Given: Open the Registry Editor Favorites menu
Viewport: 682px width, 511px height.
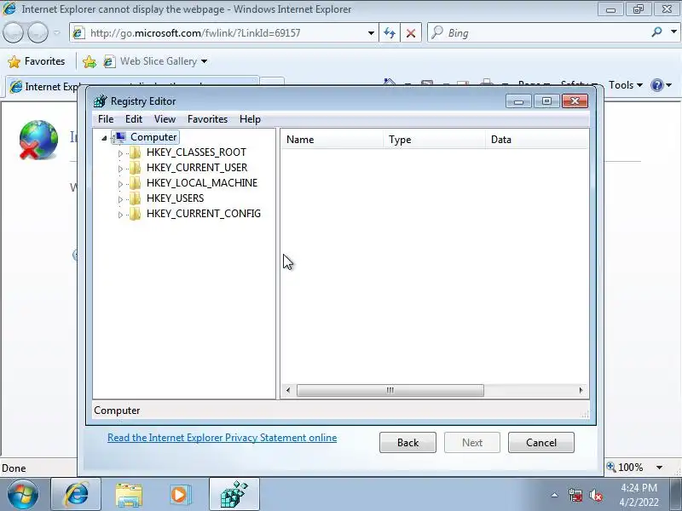Looking at the screenshot, I should [207, 119].
